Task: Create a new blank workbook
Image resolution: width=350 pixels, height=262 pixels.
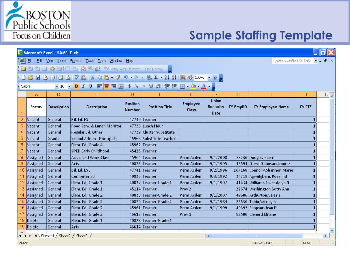Action: 24,77
